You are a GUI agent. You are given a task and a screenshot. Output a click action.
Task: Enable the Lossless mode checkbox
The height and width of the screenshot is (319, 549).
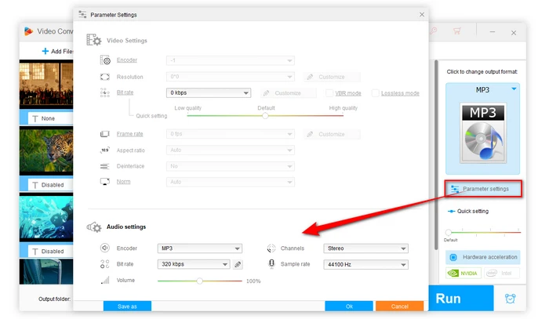point(375,93)
